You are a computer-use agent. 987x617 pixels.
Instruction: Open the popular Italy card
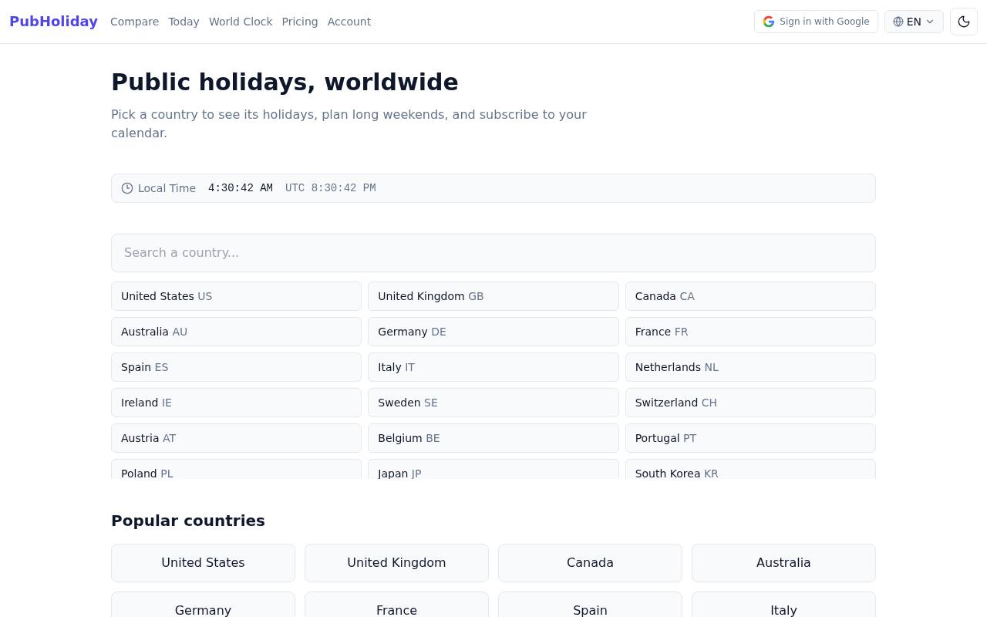[783, 605]
